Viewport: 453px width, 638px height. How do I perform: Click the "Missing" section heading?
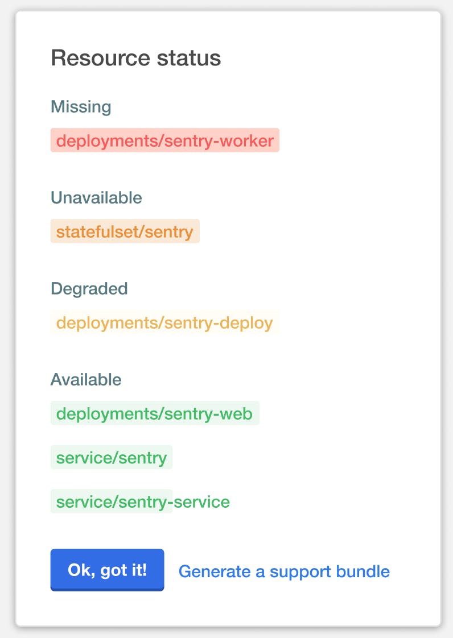click(81, 107)
